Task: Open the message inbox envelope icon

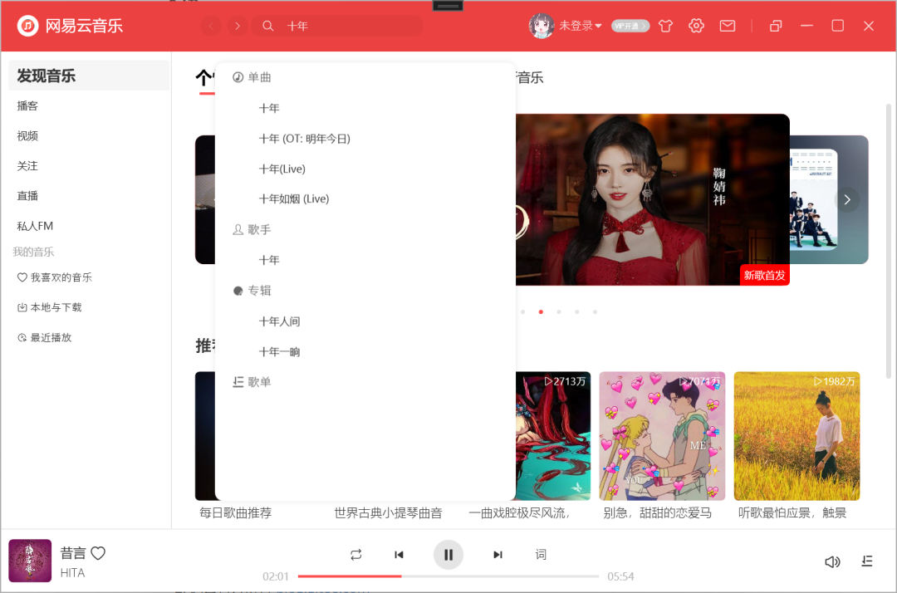Action: (728, 26)
